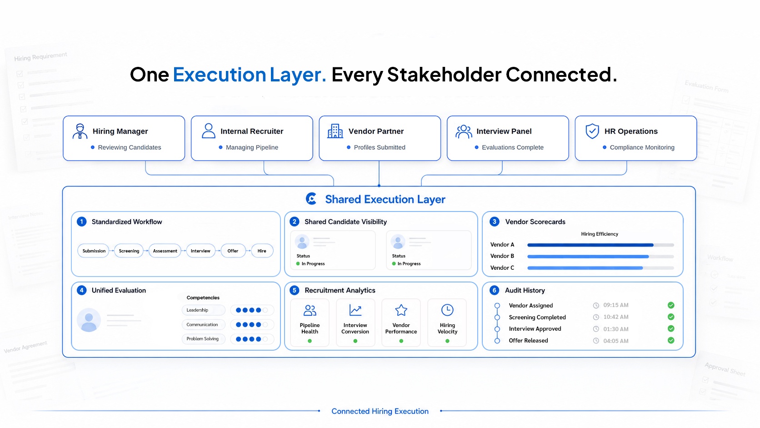Click the Competencies heading

tap(203, 297)
